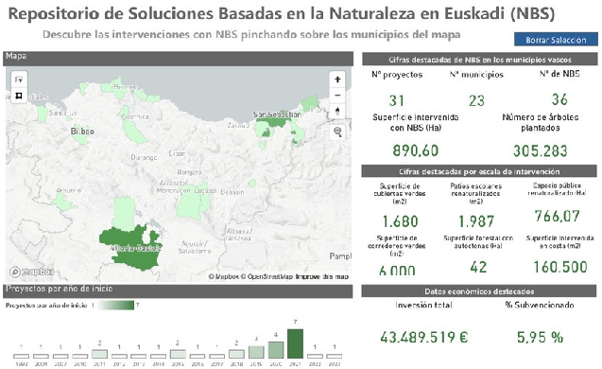Click the 2007 bar in the chart

[x=60, y=356]
